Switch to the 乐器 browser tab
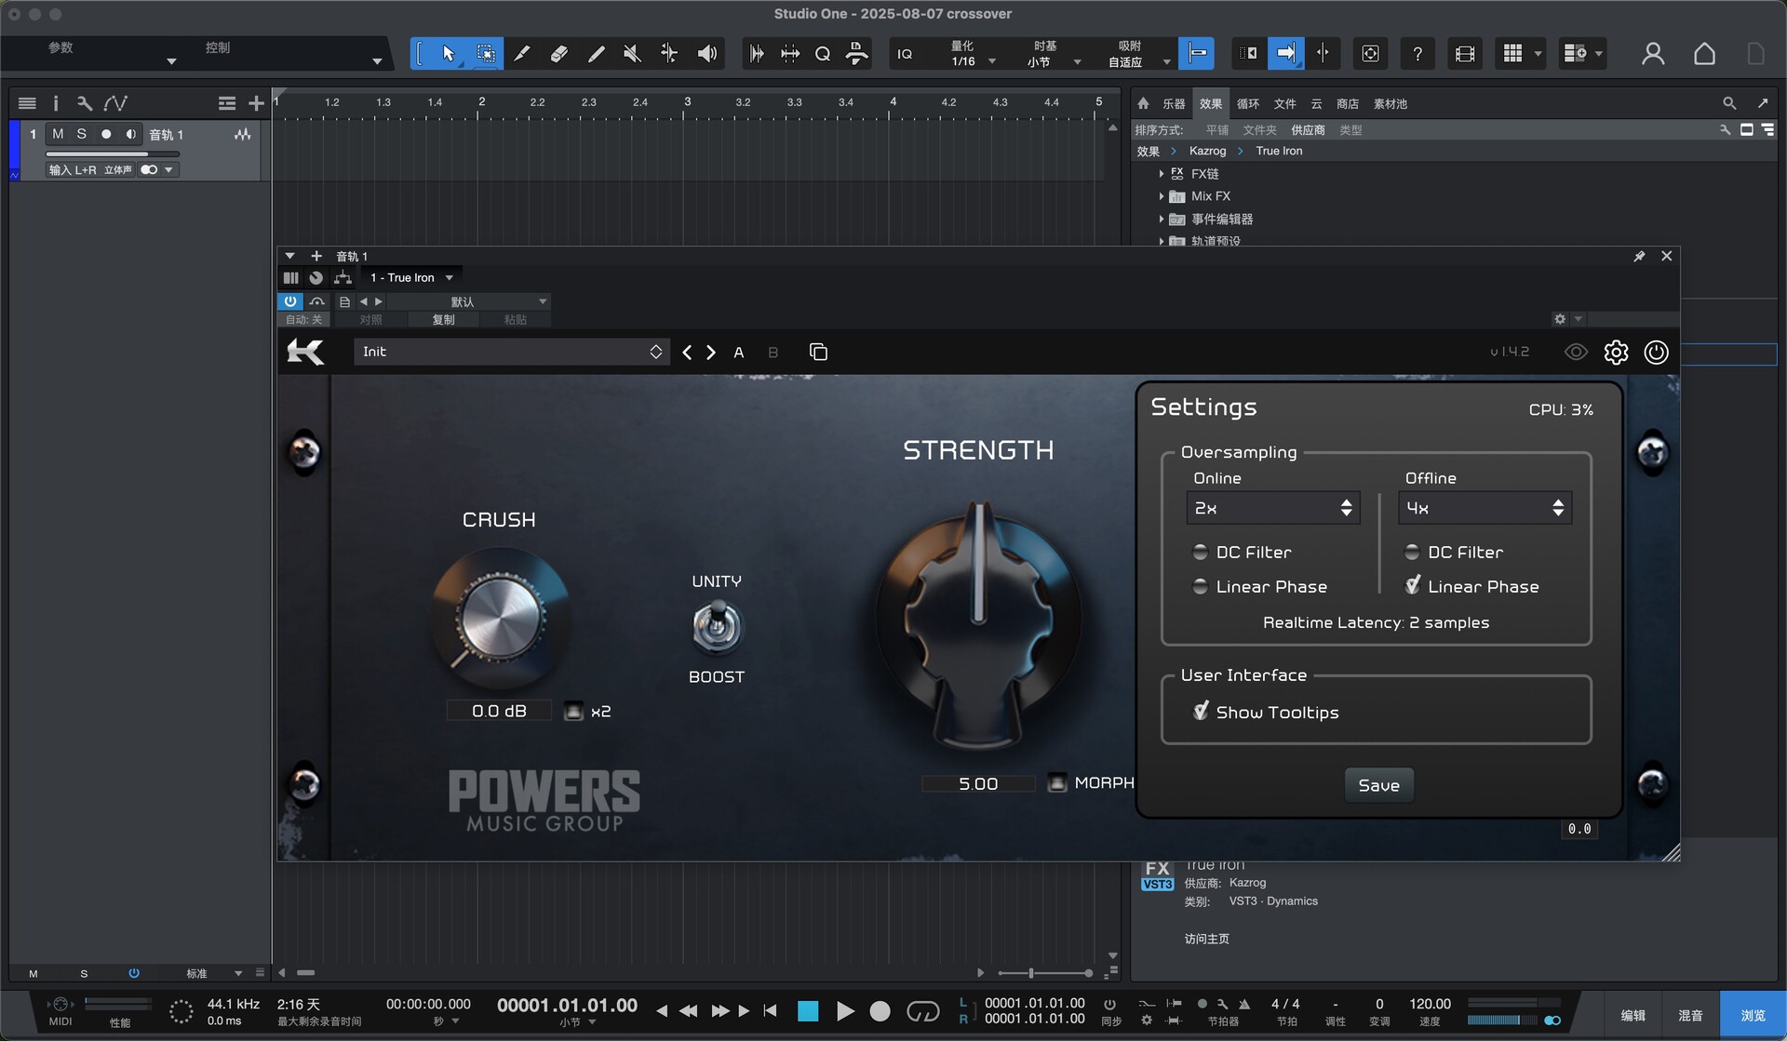This screenshot has width=1787, height=1041. point(1174,104)
